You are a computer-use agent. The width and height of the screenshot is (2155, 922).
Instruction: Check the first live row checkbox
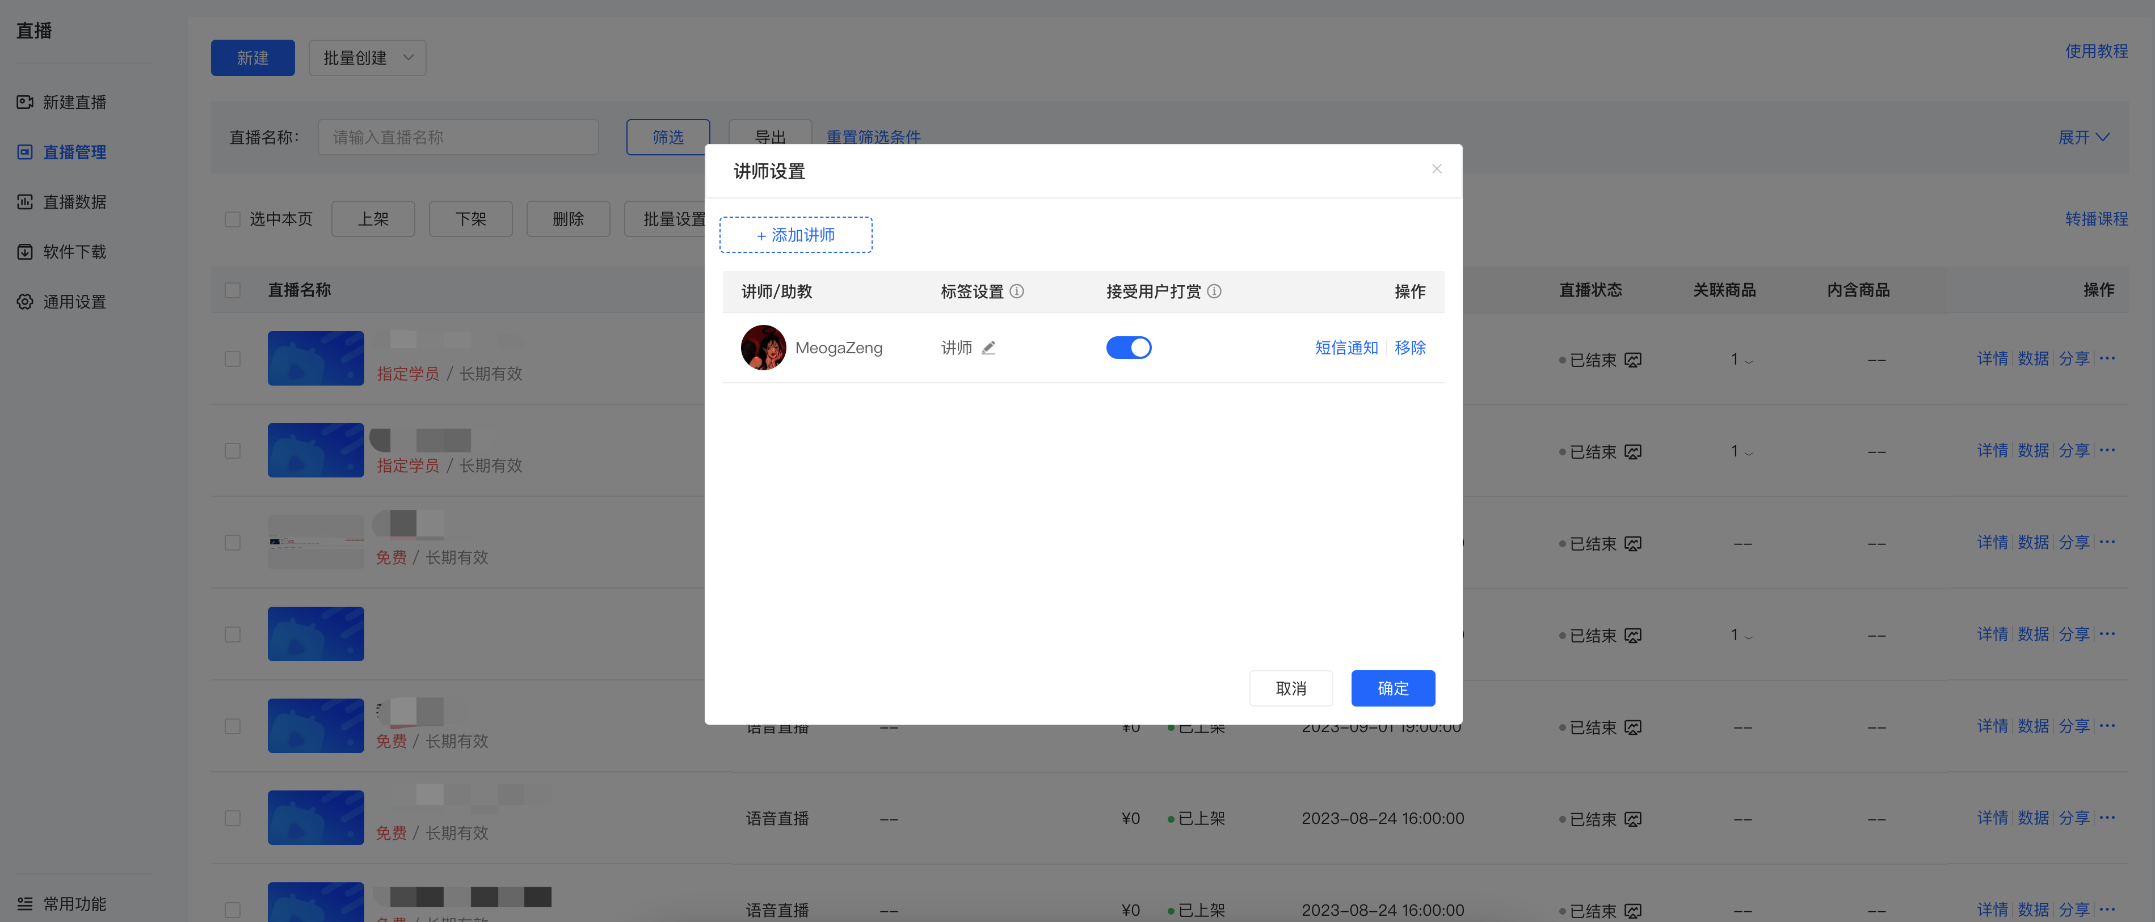[233, 358]
